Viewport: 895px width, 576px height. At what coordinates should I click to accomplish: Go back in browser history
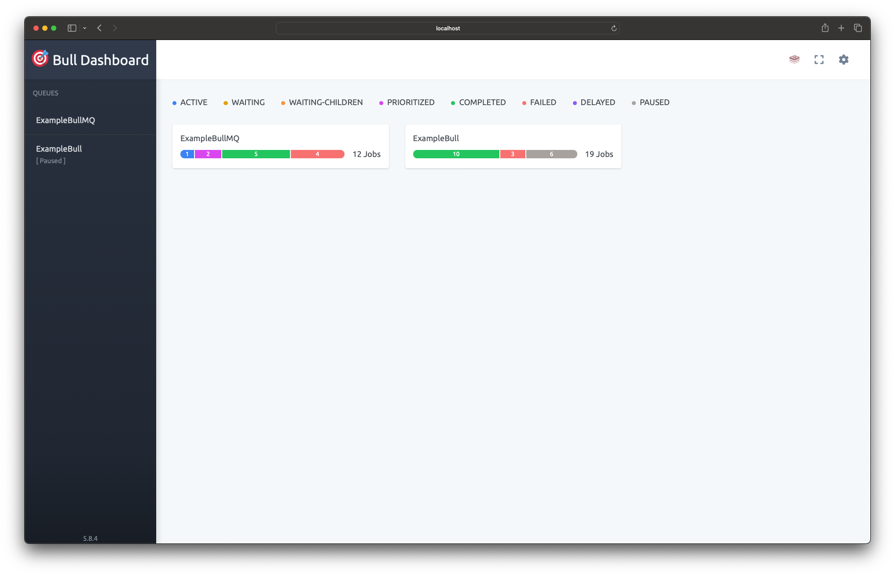[x=99, y=28]
